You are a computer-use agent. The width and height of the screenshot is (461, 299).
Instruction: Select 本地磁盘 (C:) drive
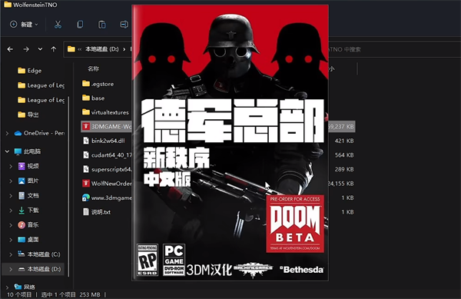[39, 254]
